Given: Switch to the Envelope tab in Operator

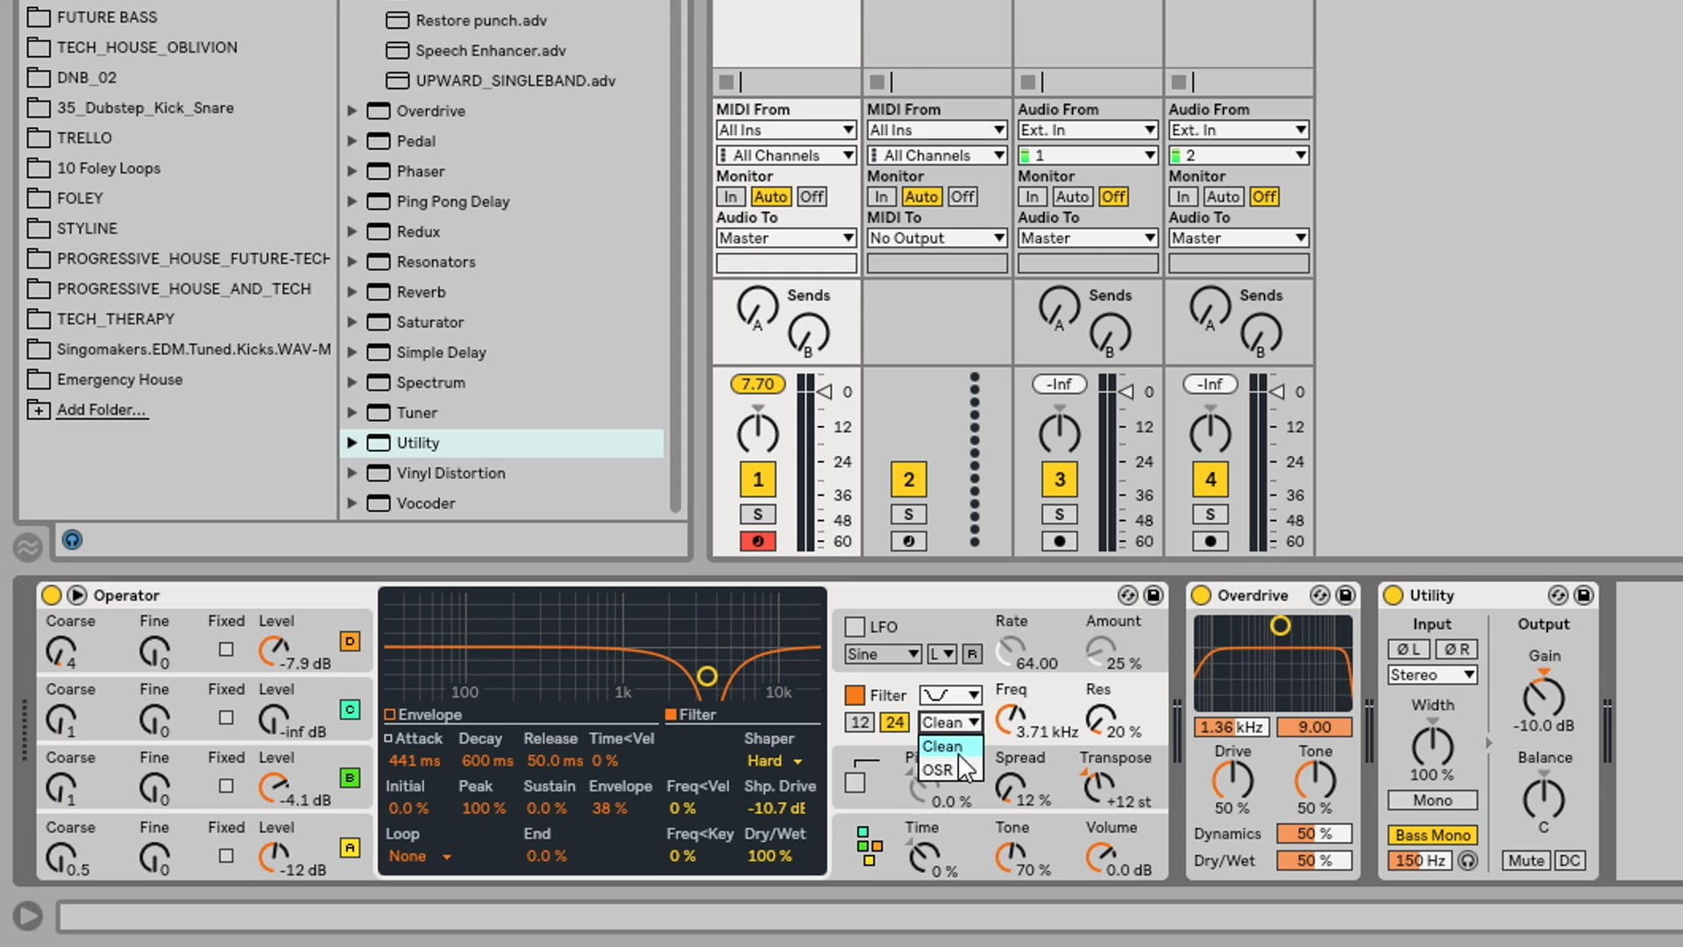Looking at the screenshot, I should [424, 715].
